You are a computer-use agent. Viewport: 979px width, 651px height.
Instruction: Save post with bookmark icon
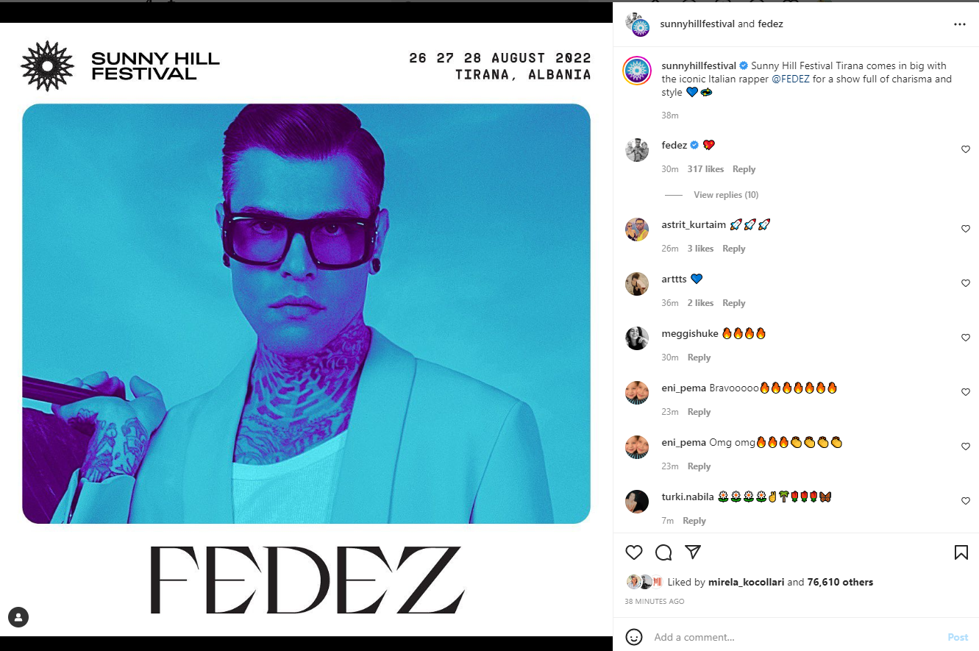[x=961, y=552]
